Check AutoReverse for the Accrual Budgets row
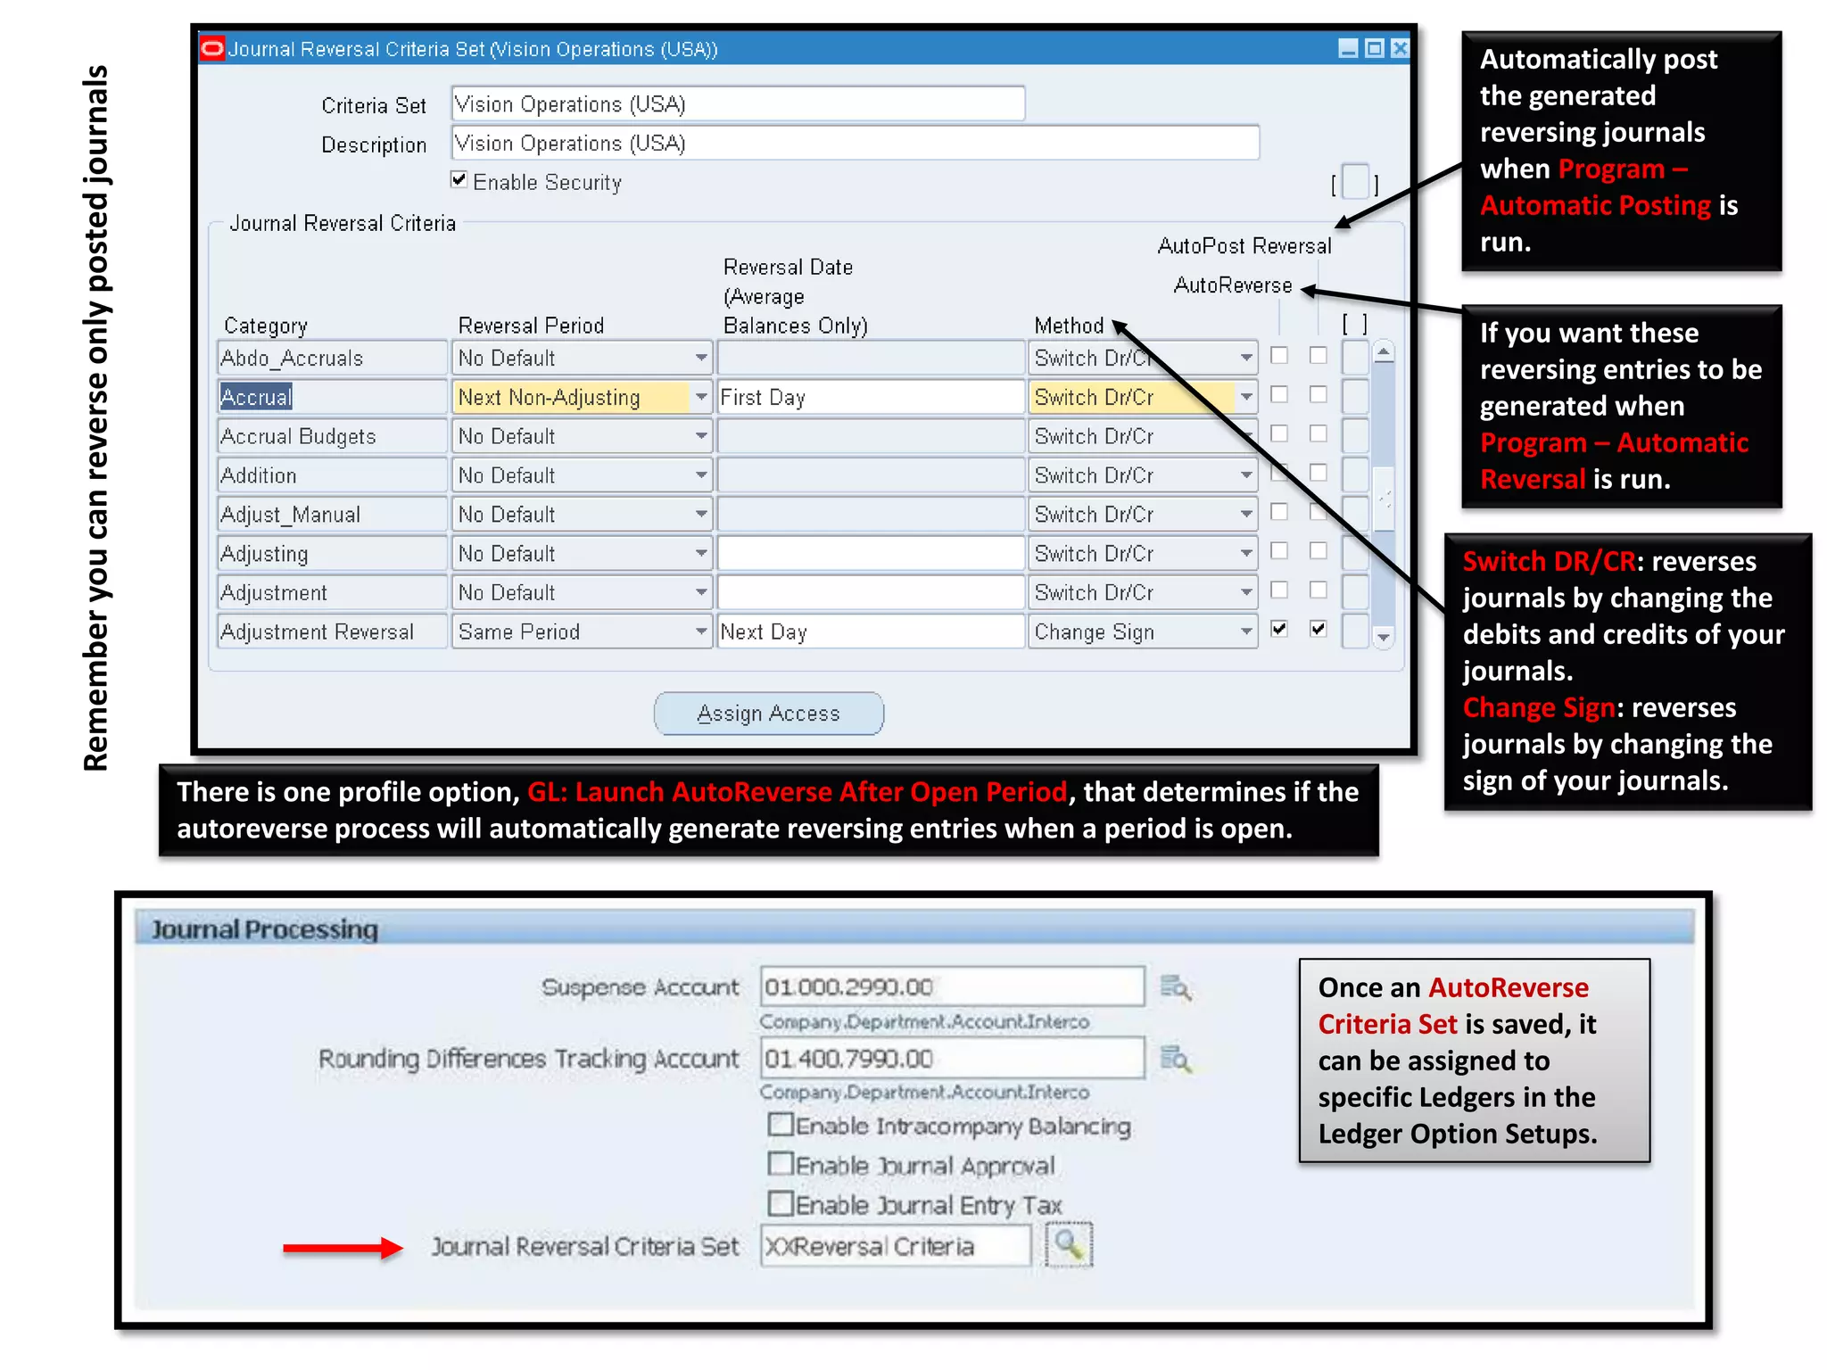Viewport: 1827px width, 1370px height. 1279,433
